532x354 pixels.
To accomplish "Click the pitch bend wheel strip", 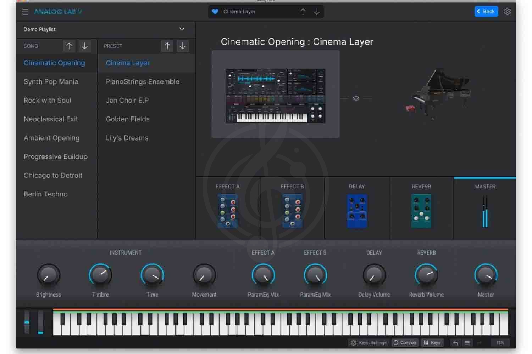I will (x=27, y=322).
